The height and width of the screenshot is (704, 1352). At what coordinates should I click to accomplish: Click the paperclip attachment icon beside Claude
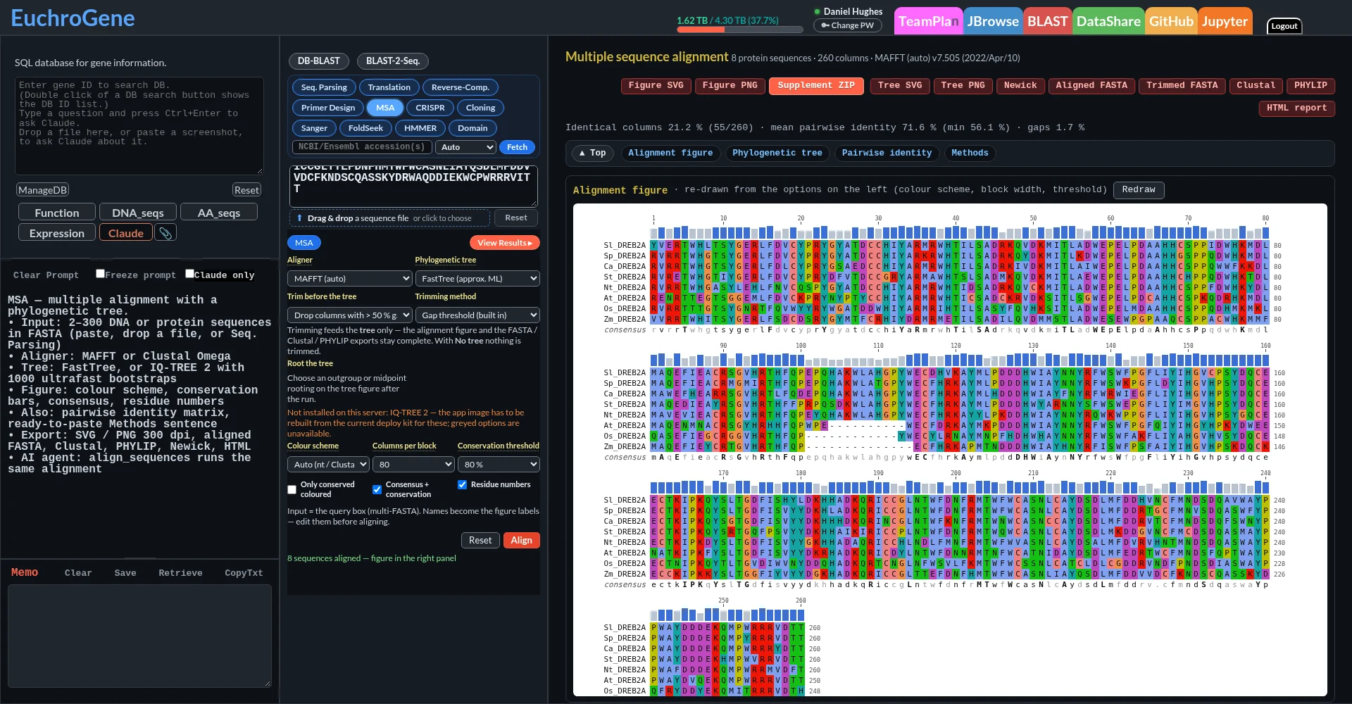point(165,233)
